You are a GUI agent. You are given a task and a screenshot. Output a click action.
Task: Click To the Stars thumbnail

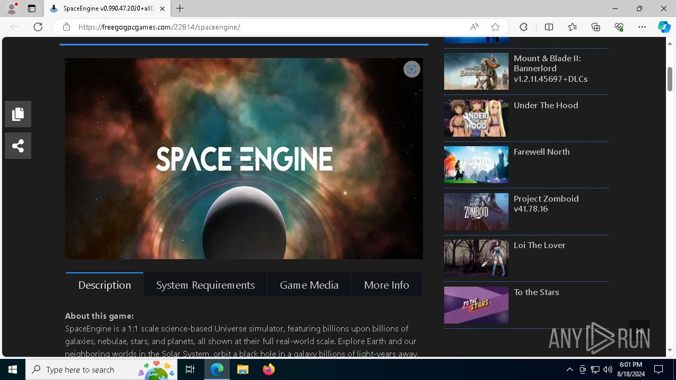[476, 305]
